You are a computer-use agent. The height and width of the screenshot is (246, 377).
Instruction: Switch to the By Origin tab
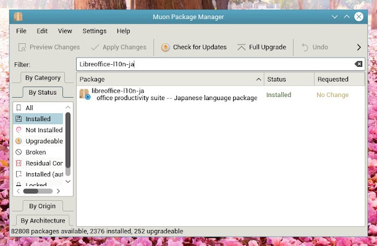tap(42, 206)
